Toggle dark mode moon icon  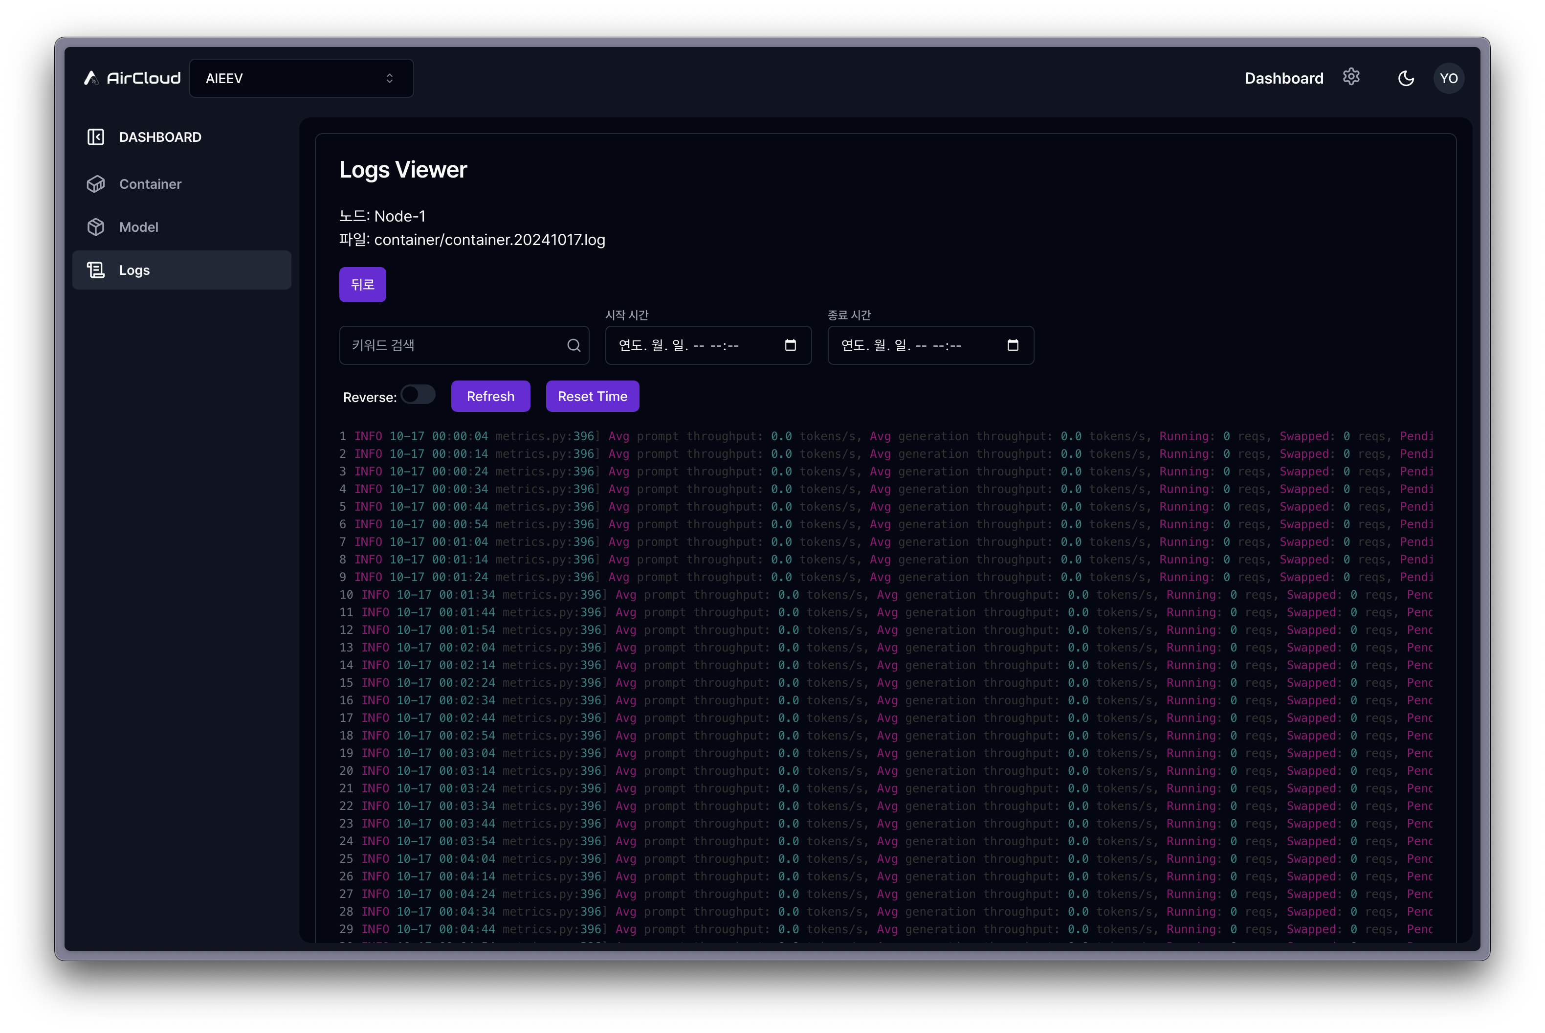[1405, 78]
